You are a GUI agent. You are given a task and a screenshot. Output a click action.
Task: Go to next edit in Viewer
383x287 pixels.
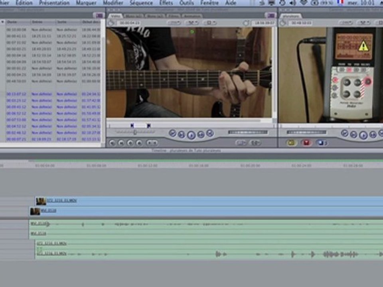pos(210,133)
